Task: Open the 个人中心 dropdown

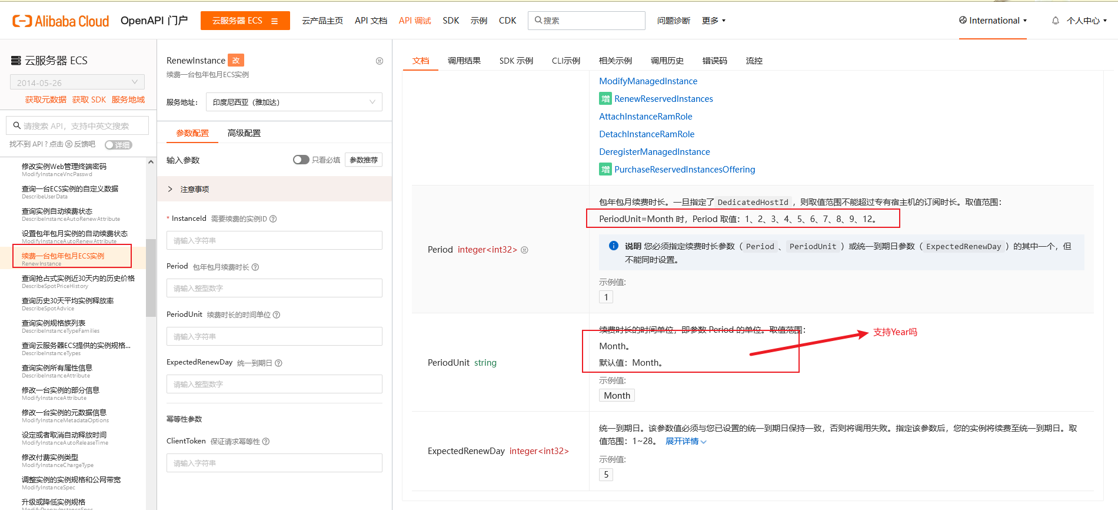Action: tap(1087, 21)
